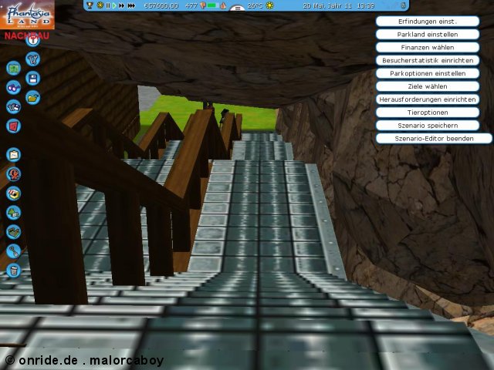Open the objectives trophy icon
494x370 pixels.
pyautogui.click(x=90, y=5)
